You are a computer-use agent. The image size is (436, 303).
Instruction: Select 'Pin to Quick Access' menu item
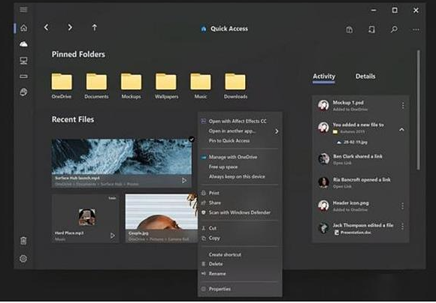(x=229, y=141)
